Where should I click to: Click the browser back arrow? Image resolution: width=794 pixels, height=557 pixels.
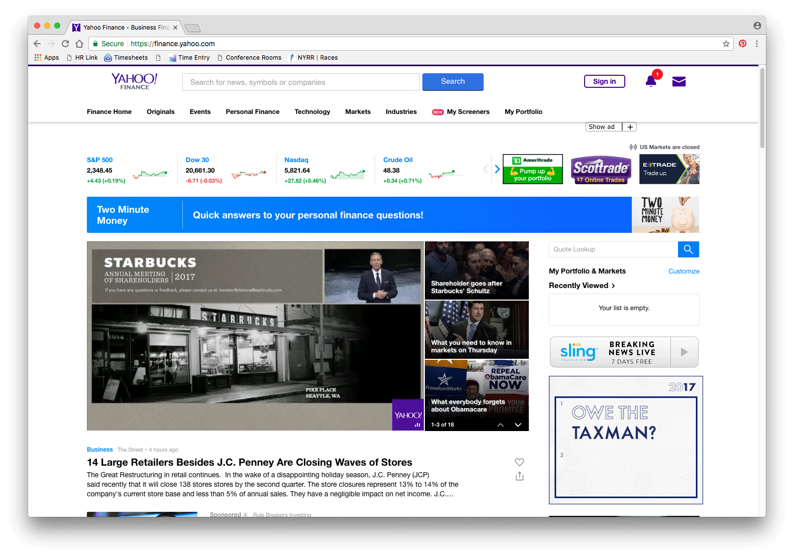pyautogui.click(x=37, y=44)
